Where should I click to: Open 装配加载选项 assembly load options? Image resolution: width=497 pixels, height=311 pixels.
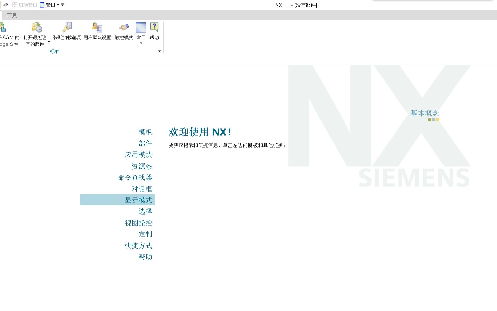tap(67, 31)
